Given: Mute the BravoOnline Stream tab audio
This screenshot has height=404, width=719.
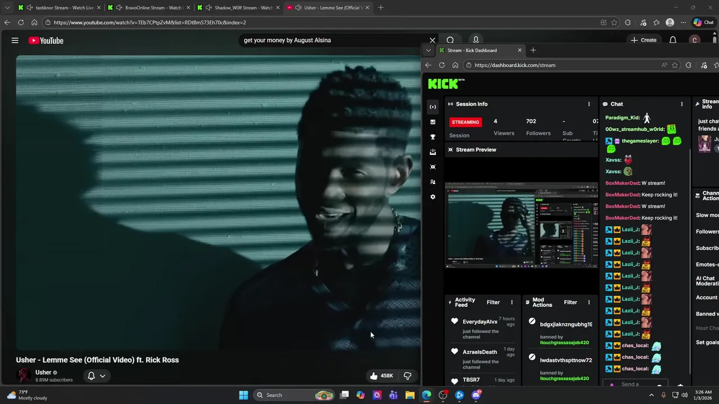Looking at the screenshot, I should (120, 8).
